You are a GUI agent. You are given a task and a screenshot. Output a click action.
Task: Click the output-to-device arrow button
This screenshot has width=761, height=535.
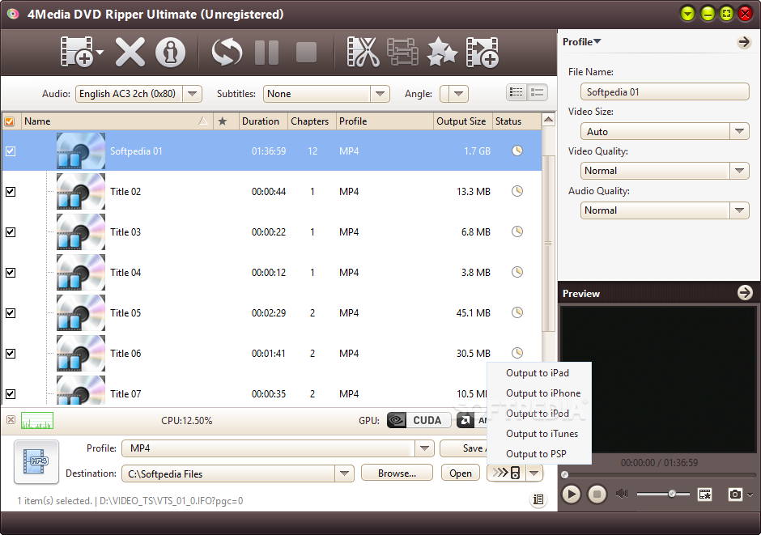click(506, 473)
